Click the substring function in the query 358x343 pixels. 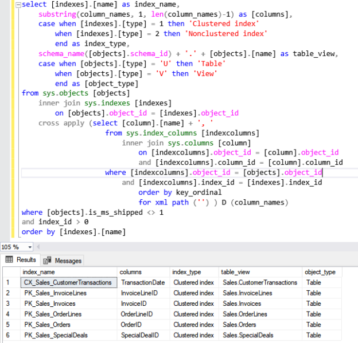click(x=57, y=14)
